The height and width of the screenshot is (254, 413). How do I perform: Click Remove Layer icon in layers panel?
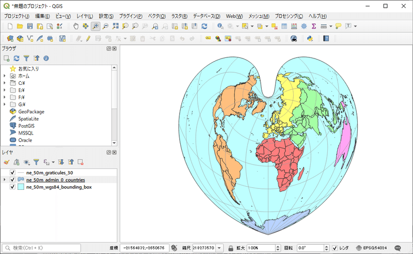(x=81, y=162)
